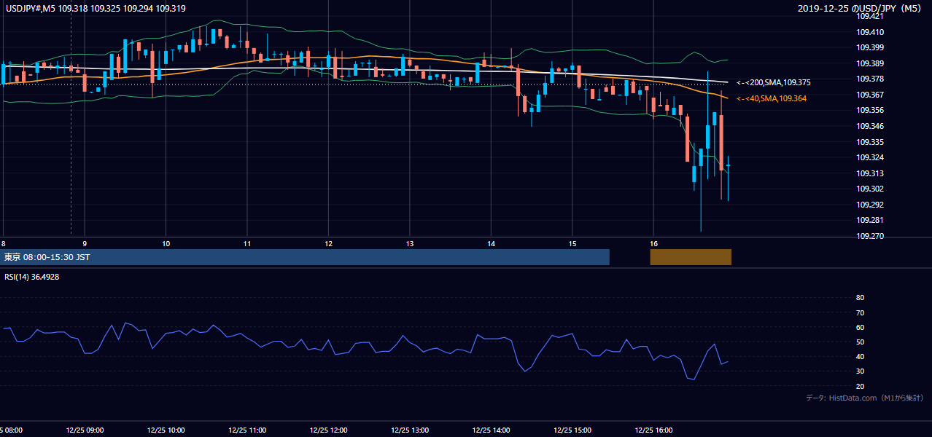Click hour marker 12 below the price chart

[x=329, y=244]
